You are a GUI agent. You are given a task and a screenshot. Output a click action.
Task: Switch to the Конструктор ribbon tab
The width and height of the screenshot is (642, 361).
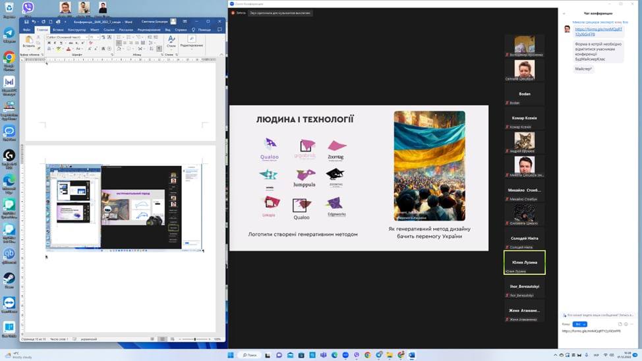(77, 30)
